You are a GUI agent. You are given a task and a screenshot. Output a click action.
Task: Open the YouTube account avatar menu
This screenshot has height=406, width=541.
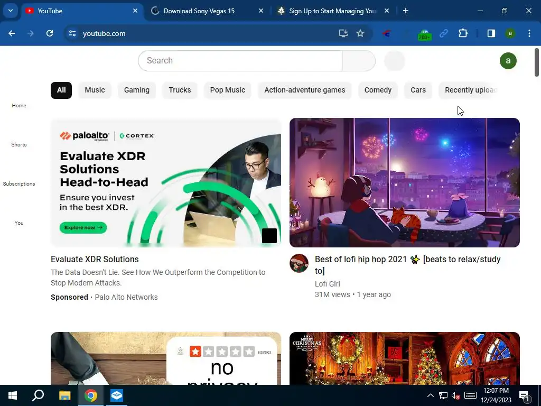[x=508, y=61]
